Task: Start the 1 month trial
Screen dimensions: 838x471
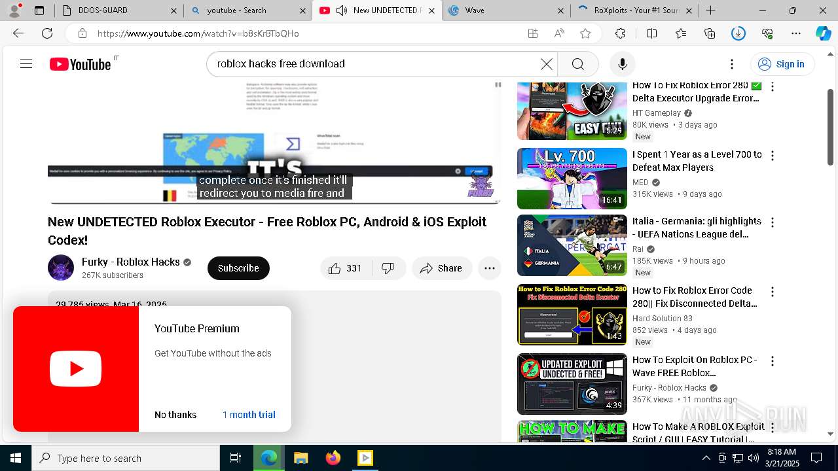Action: tap(249, 415)
